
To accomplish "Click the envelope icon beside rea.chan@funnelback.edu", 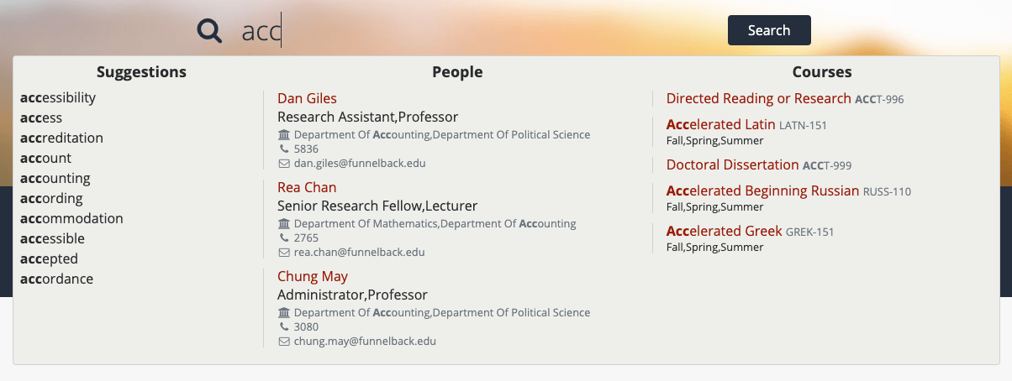I will pos(283,253).
